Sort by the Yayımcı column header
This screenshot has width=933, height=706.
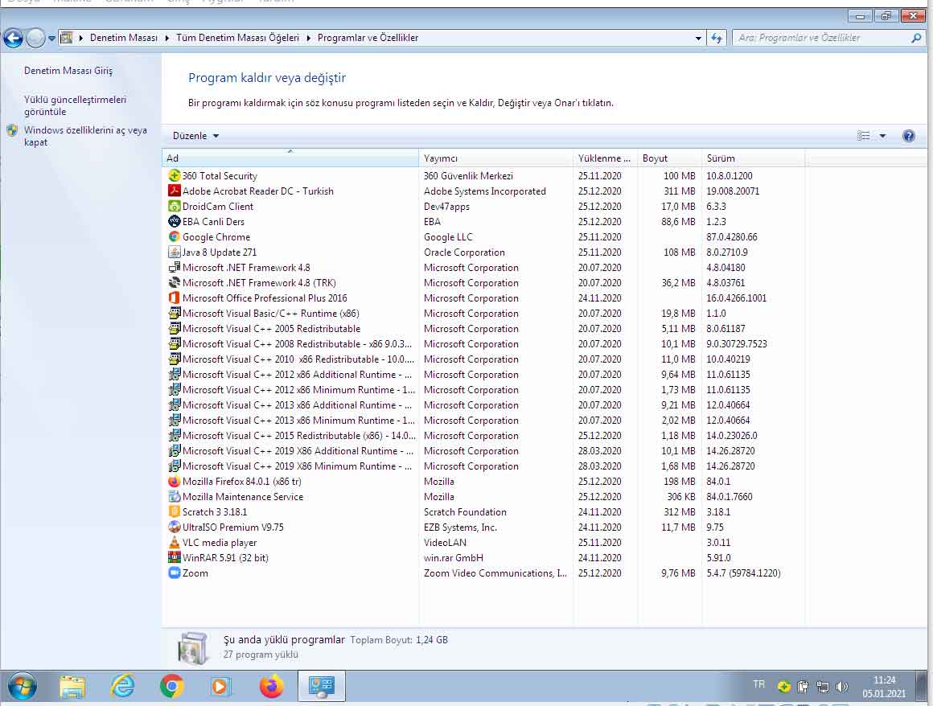(495, 158)
